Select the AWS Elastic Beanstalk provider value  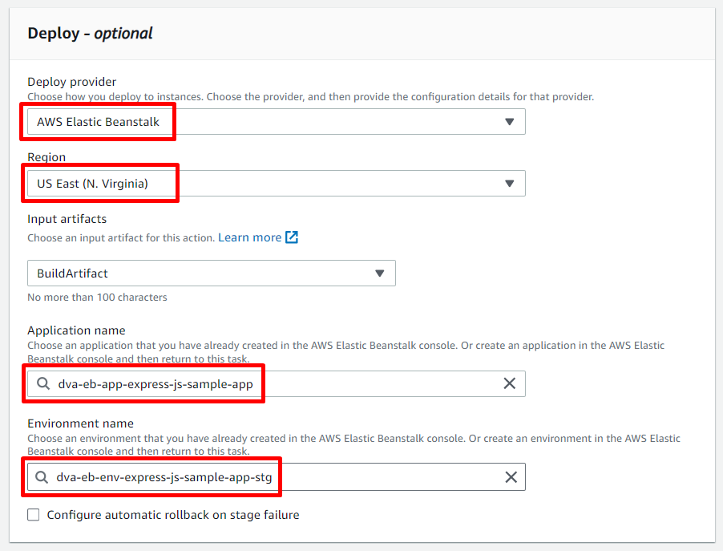click(x=98, y=122)
